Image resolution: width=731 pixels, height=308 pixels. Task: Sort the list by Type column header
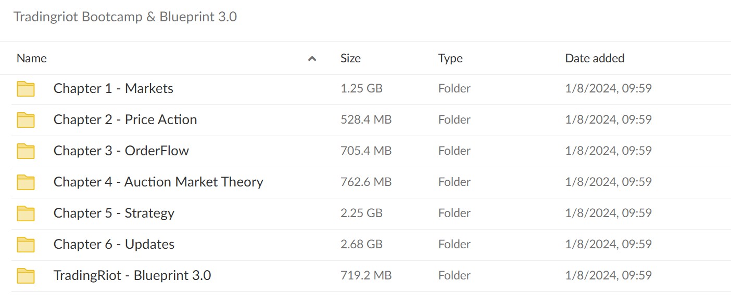(450, 59)
